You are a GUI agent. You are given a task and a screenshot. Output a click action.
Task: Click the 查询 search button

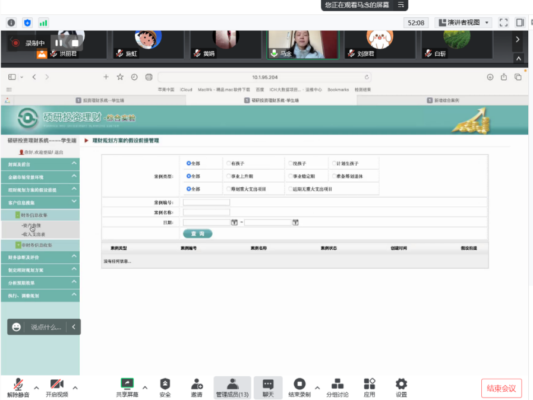click(197, 233)
